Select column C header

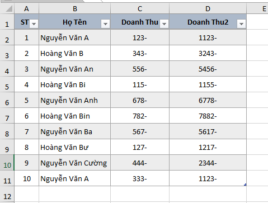pyautogui.click(x=140, y=8)
